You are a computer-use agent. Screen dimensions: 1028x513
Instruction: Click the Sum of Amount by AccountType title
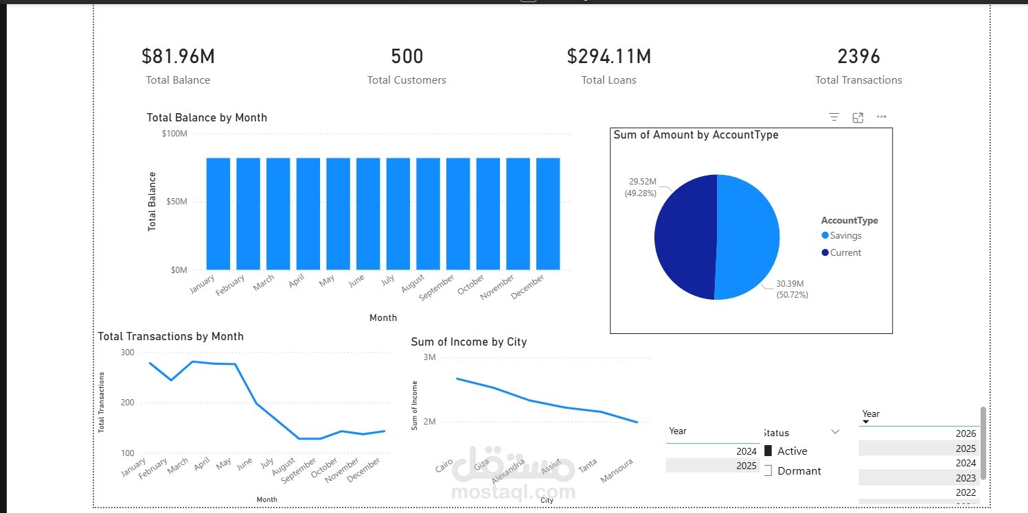(696, 134)
